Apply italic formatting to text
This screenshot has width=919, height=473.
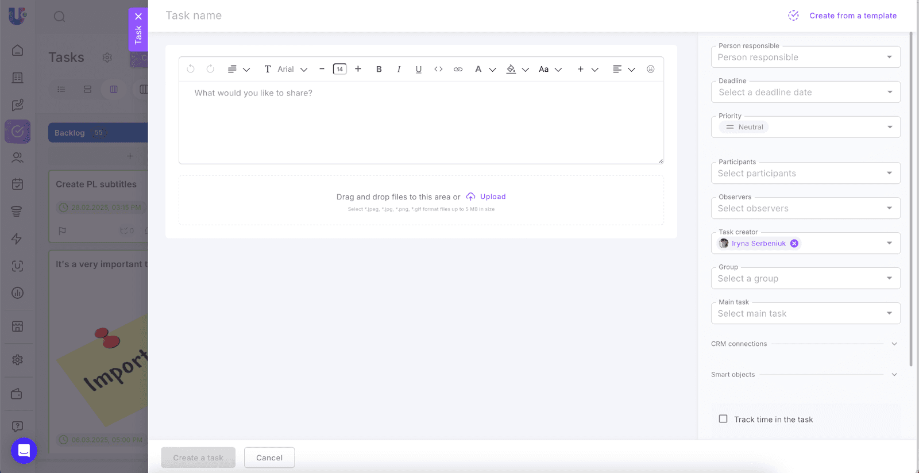point(399,69)
